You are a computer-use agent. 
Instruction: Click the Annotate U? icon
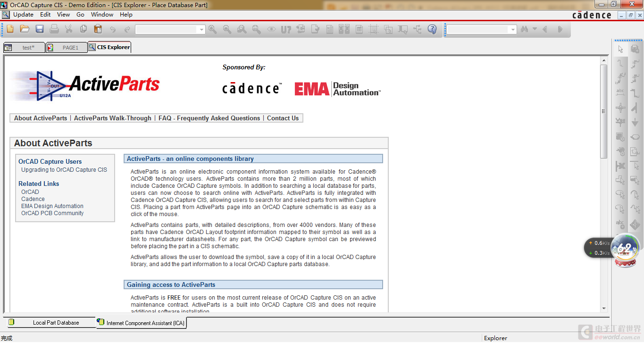(286, 29)
